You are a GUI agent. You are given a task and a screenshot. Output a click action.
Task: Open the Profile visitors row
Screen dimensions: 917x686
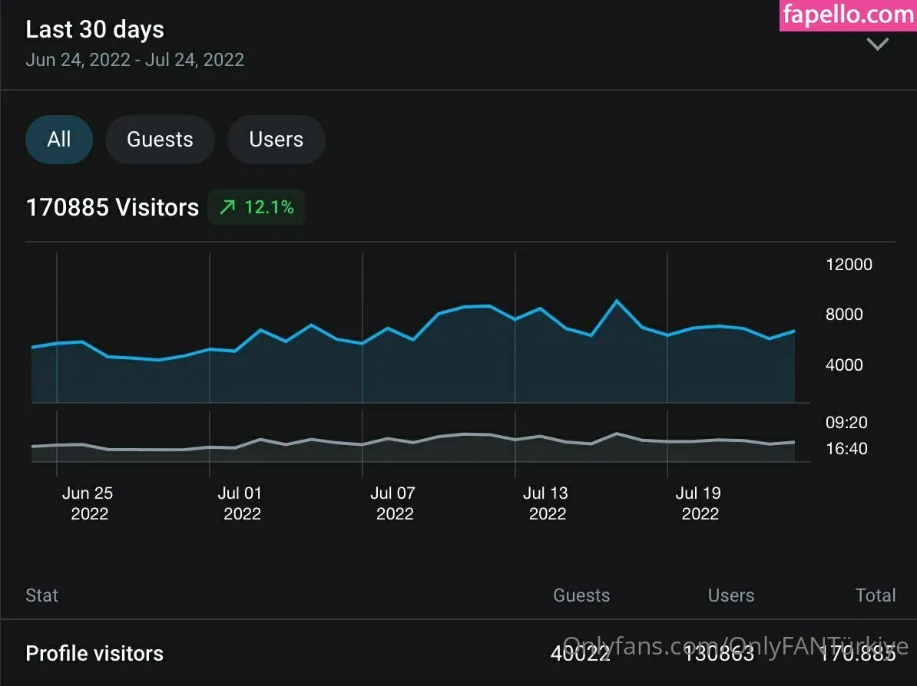click(94, 654)
